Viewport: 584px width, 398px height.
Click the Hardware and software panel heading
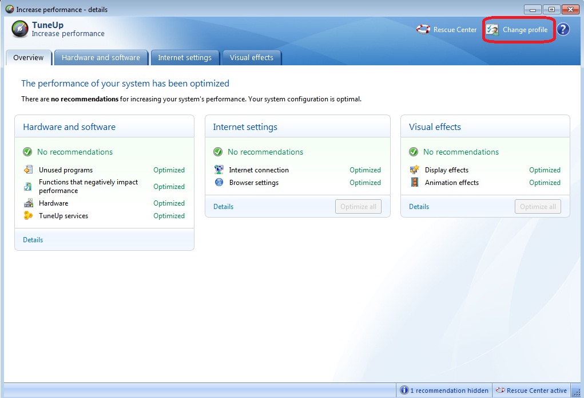click(x=69, y=127)
